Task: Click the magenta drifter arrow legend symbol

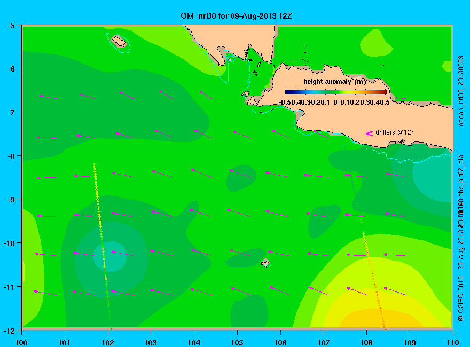Action: click(x=369, y=133)
